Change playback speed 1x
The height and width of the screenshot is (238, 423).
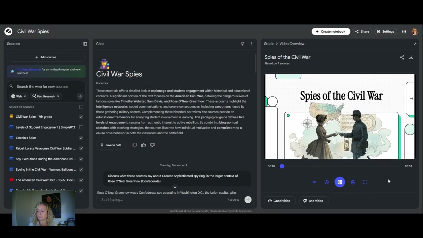314,182
